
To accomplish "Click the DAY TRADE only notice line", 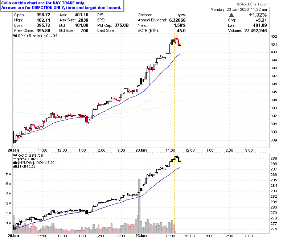I will point(43,3).
